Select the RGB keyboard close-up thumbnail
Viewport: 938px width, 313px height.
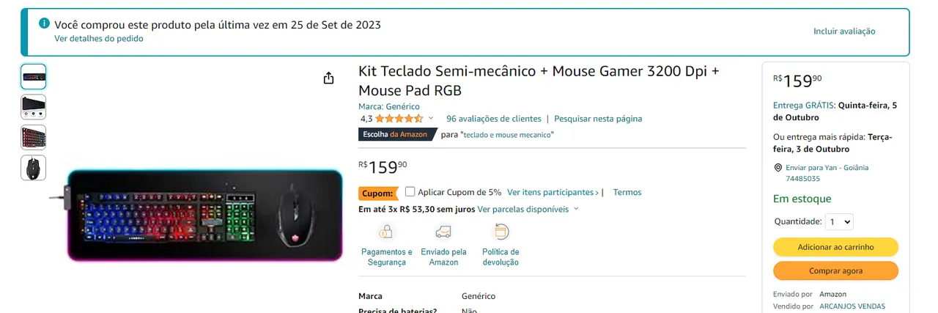click(x=34, y=137)
